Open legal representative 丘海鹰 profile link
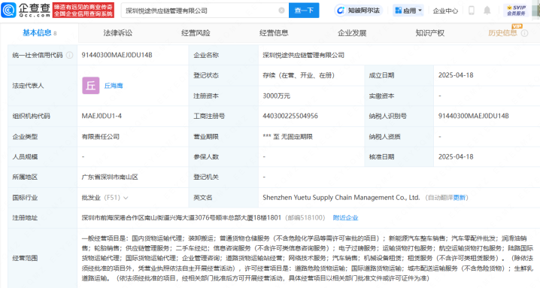 click(x=114, y=86)
